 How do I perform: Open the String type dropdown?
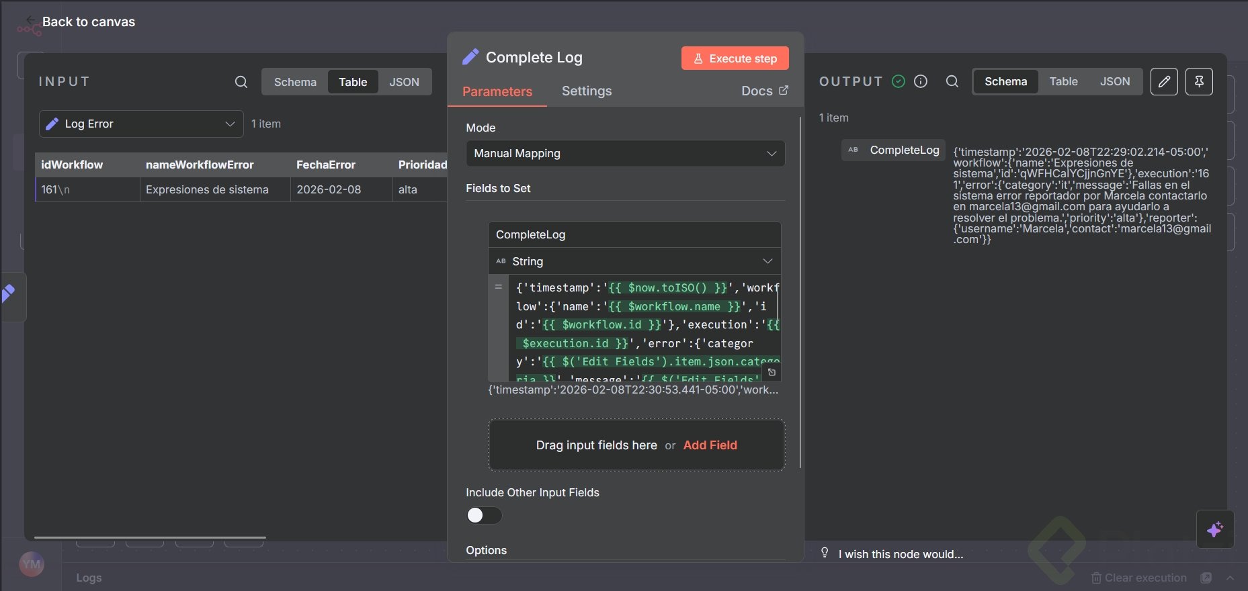click(634, 261)
